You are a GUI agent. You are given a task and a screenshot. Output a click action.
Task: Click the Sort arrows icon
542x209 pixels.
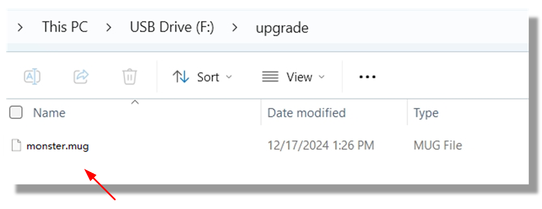tap(180, 77)
